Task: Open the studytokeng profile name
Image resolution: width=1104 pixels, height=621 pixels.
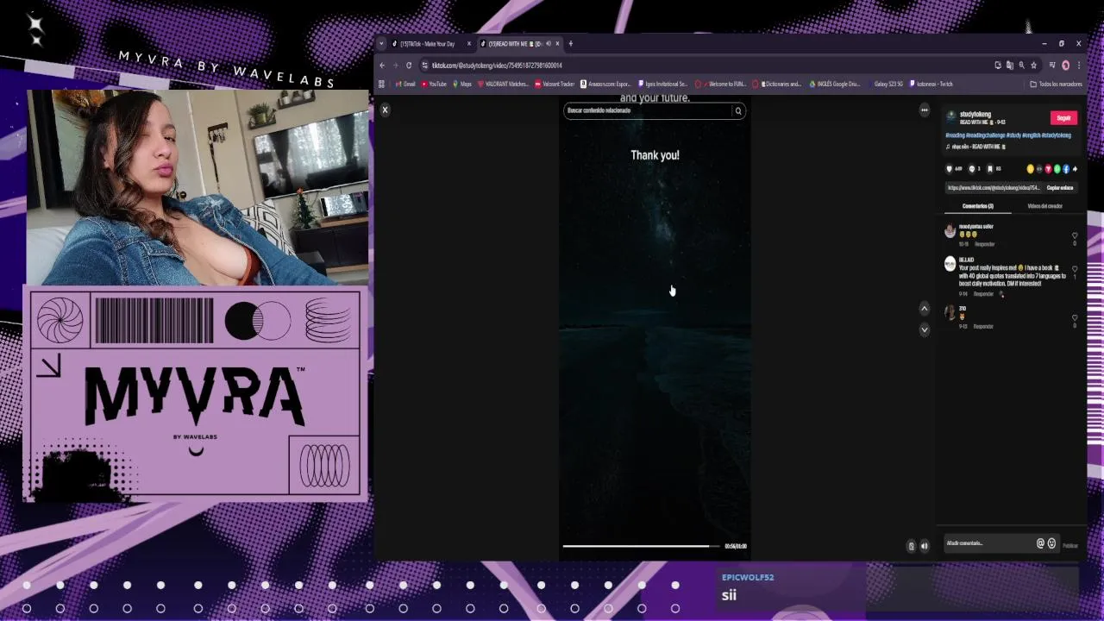Action: click(x=975, y=114)
